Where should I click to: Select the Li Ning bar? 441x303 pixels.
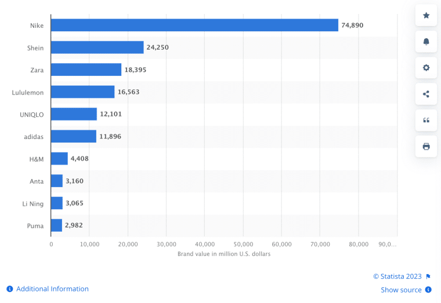pyautogui.click(x=57, y=203)
